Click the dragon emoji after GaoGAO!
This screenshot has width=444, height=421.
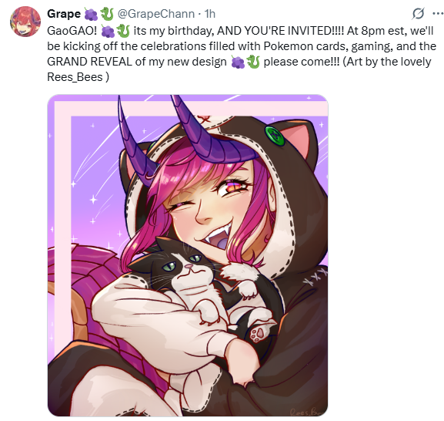[x=123, y=31]
